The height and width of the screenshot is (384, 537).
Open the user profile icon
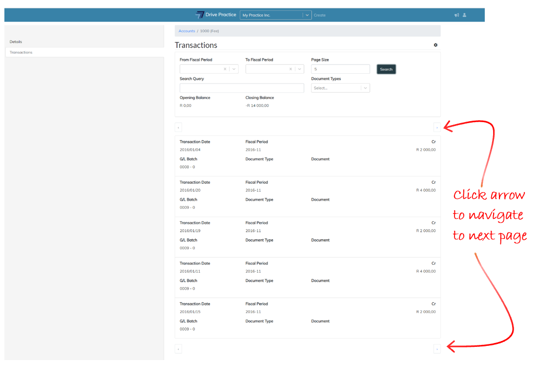tap(464, 15)
